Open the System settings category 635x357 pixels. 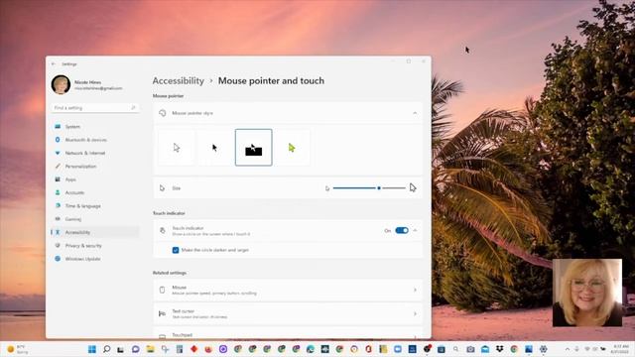95,127
